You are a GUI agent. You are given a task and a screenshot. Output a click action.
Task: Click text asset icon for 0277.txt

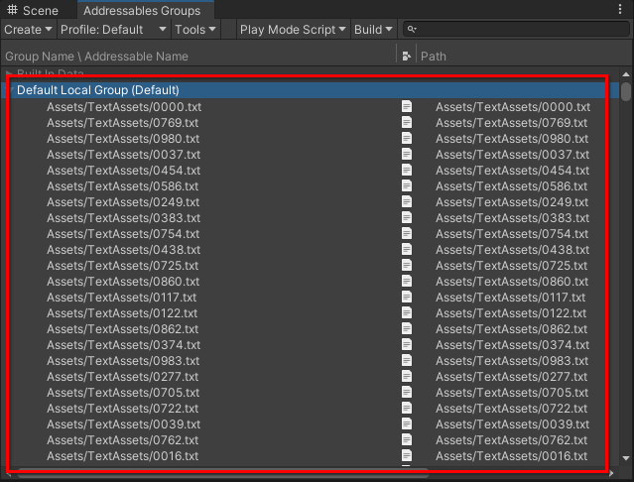click(407, 376)
